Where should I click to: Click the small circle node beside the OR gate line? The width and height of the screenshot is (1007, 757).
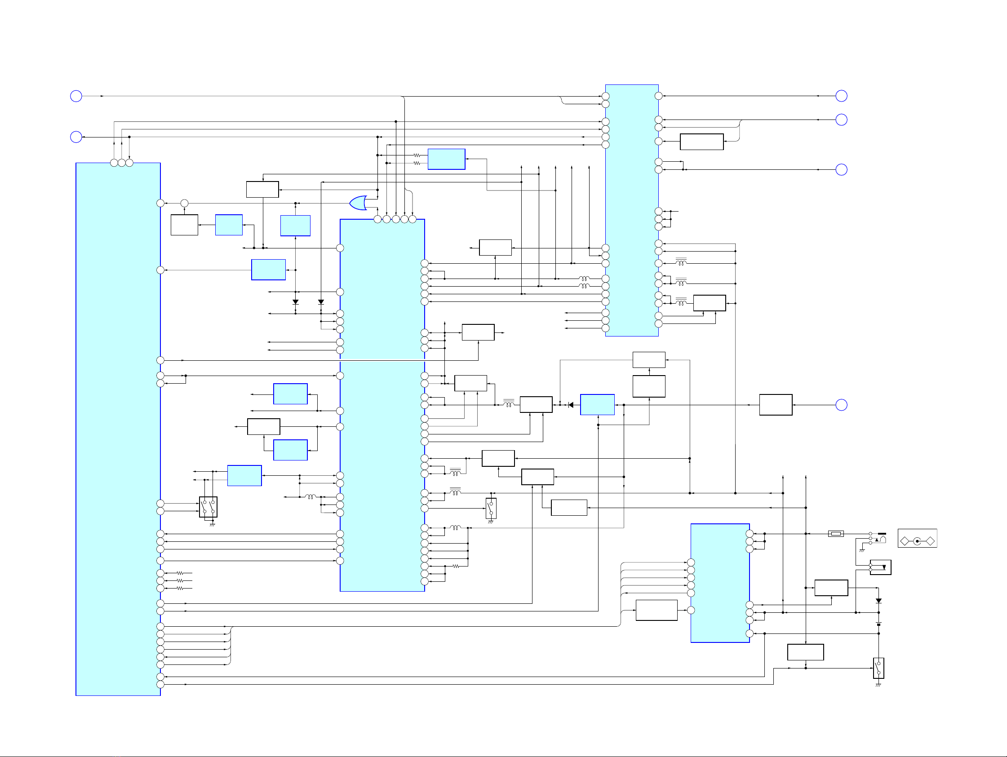click(x=184, y=203)
